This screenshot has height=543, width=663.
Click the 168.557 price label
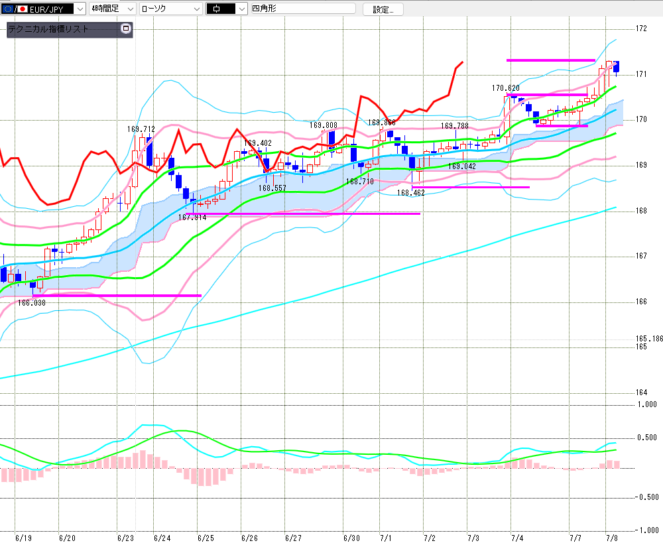pyautogui.click(x=272, y=188)
